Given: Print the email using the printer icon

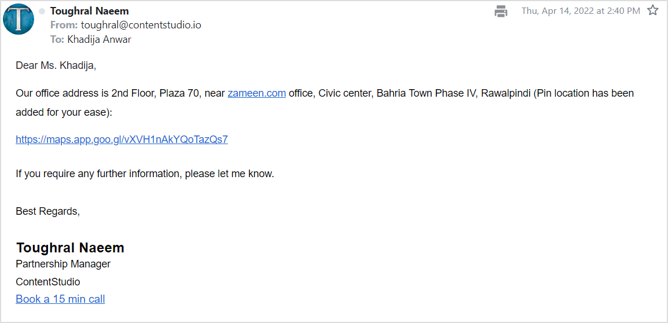Looking at the screenshot, I should click(x=501, y=11).
